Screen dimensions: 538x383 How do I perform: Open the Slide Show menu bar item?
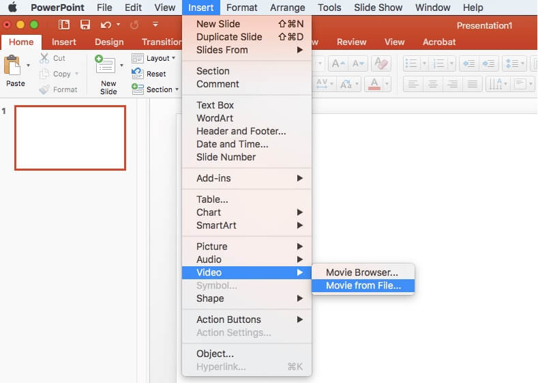[x=378, y=8]
